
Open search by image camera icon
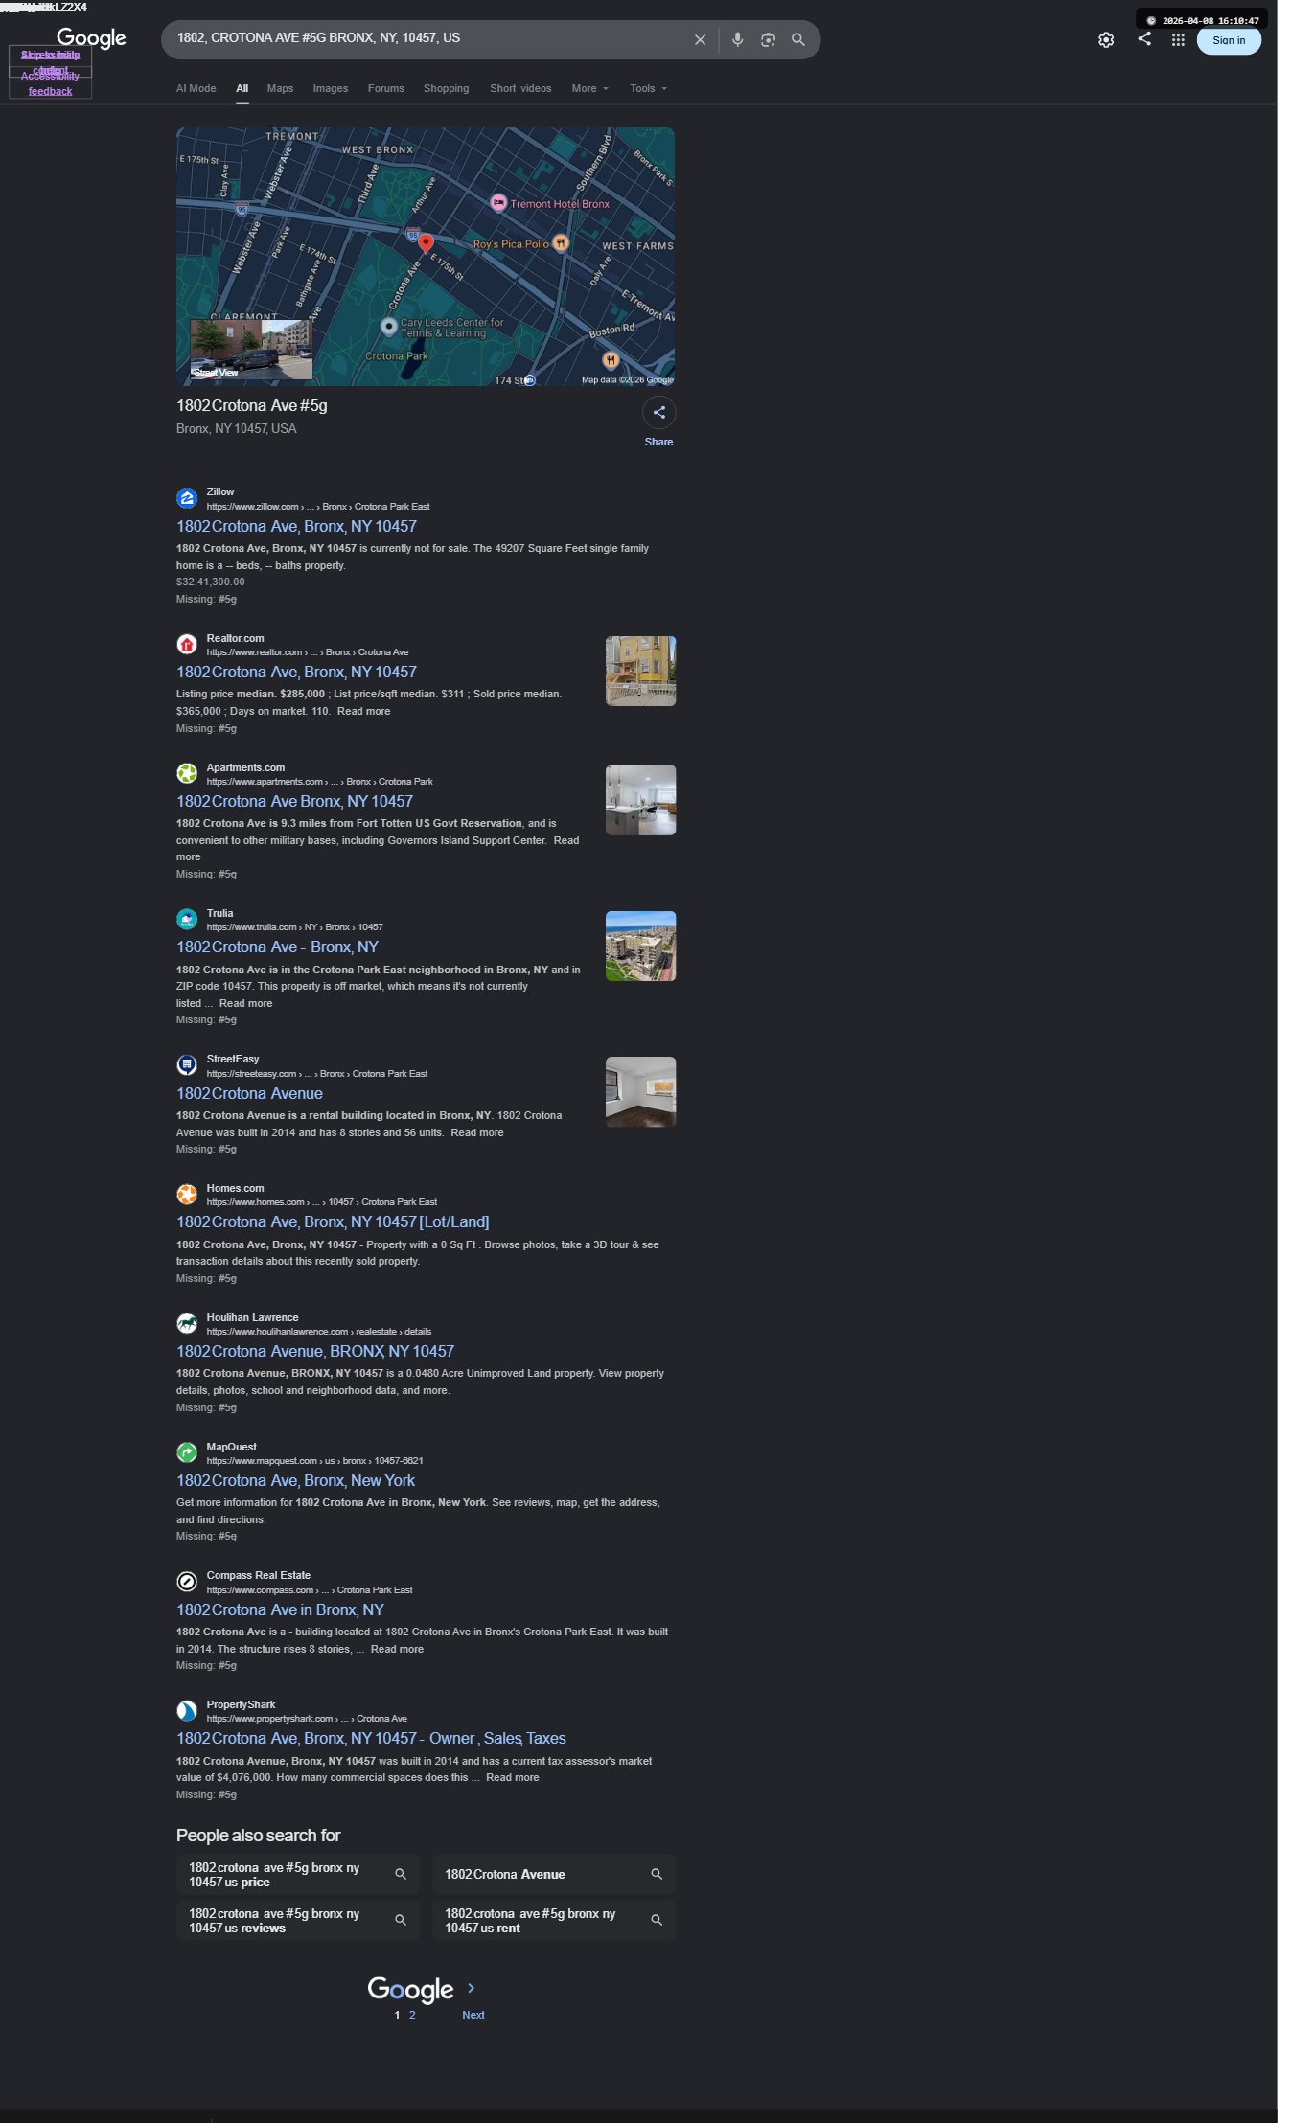[768, 39]
